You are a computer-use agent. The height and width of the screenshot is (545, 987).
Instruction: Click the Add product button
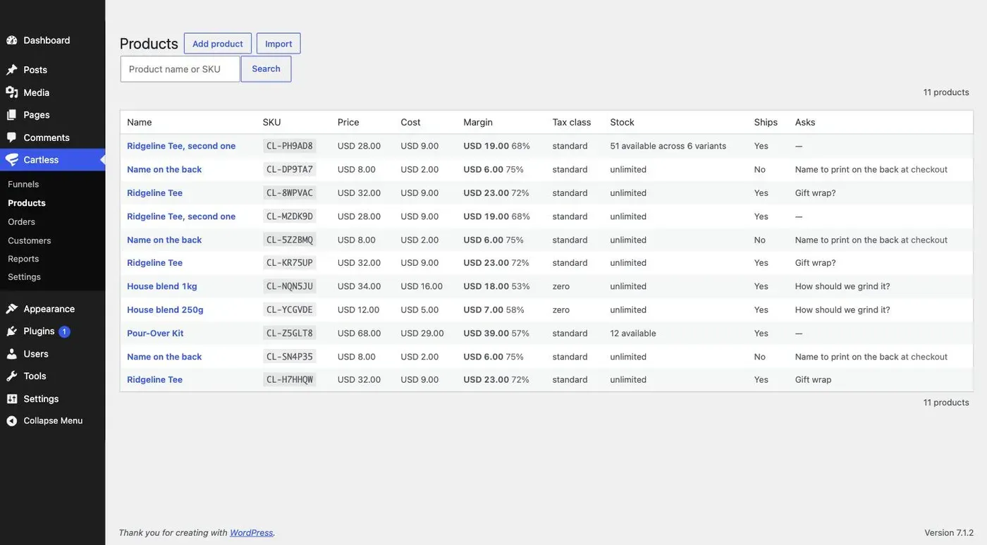coord(218,44)
